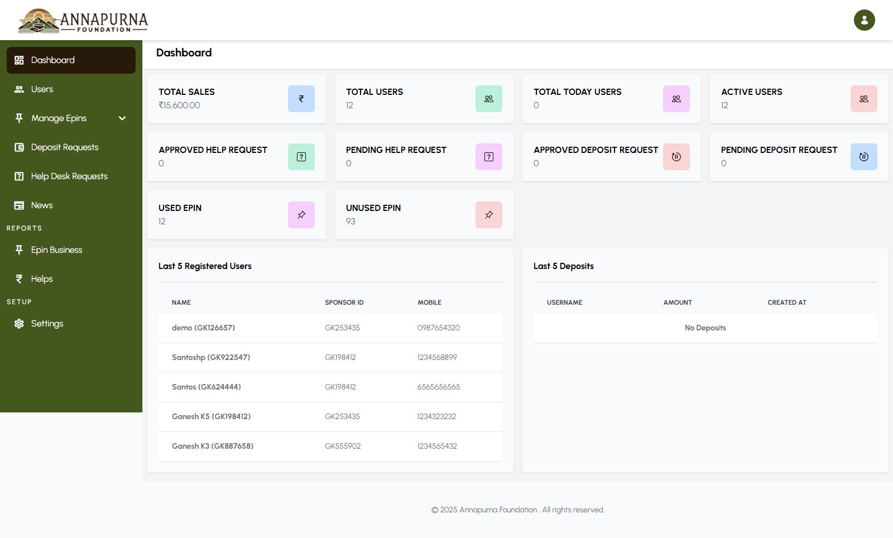Image resolution: width=893 pixels, height=538 pixels.
Task: Open the Epin Business report
Action: point(56,250)
